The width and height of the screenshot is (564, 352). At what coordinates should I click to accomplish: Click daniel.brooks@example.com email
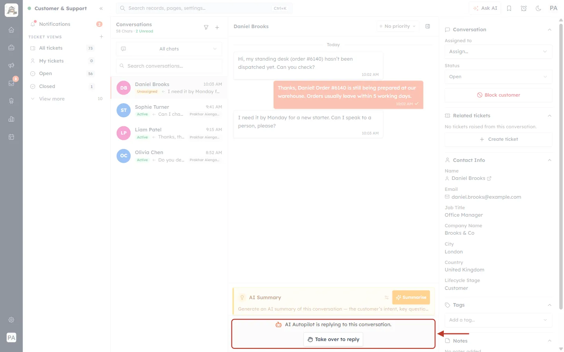[x=486, y=197]
